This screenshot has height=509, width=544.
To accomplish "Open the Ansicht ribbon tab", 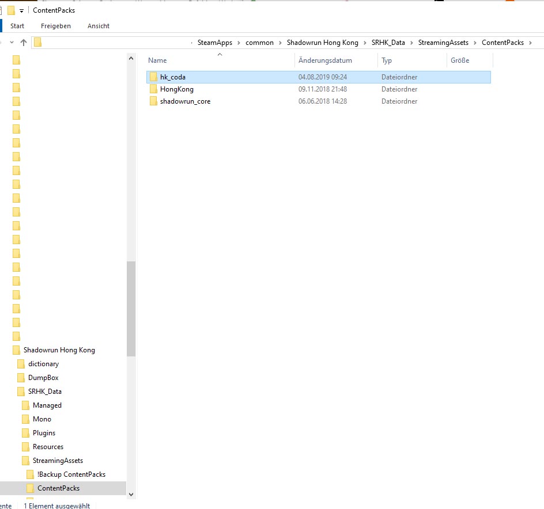I will pyautogui.click(x=98, y=26).
